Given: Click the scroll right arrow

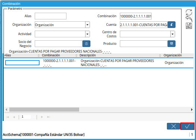Looking at the screenshot, I should (192, 110).
